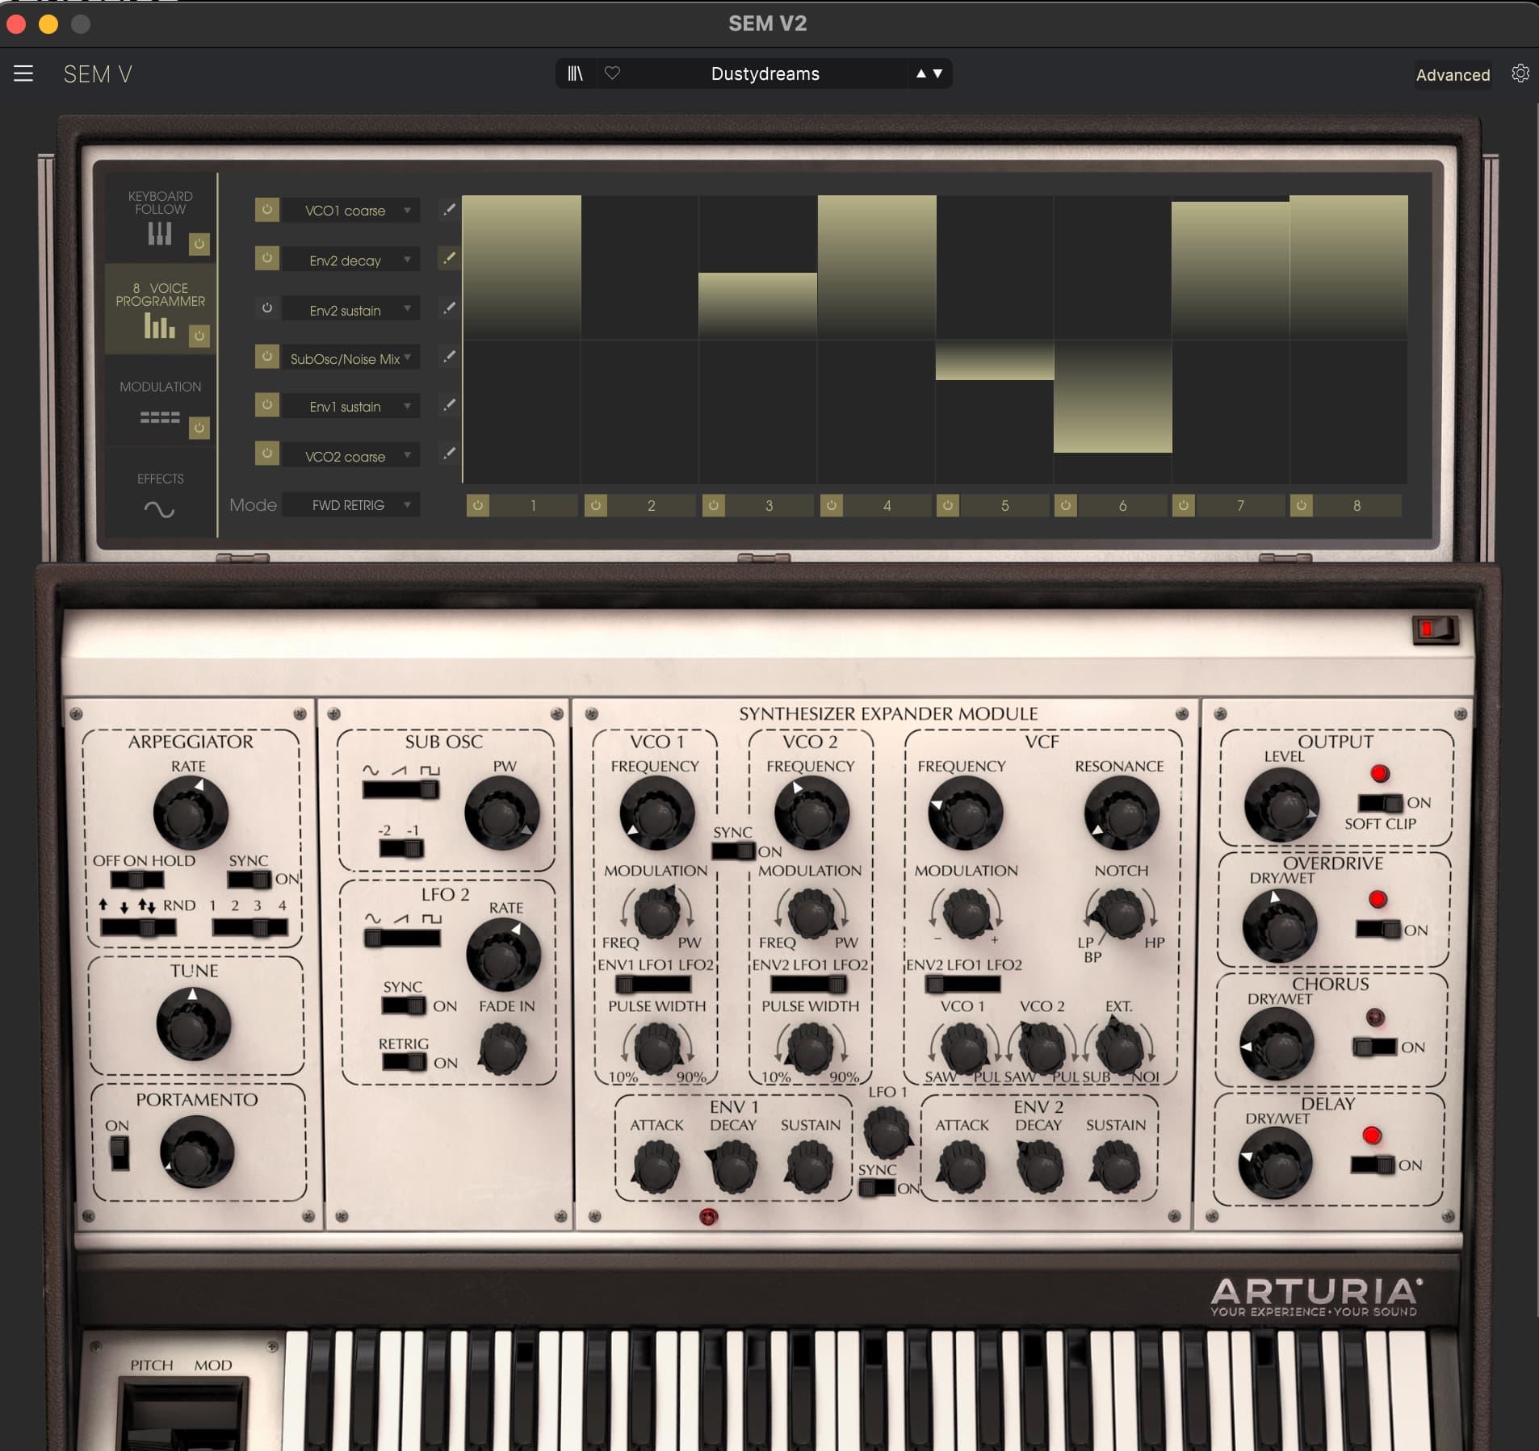Switch the Arpeggiator OFF/ON/HOLD selector

[x=136, y=879]
